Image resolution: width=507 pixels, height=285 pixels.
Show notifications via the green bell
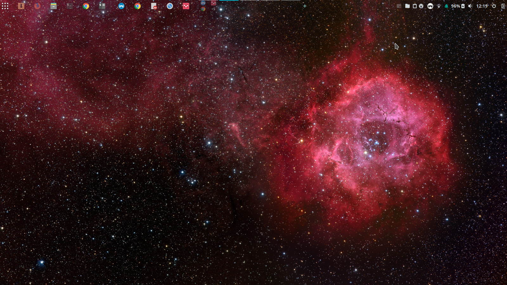(446, 6)
